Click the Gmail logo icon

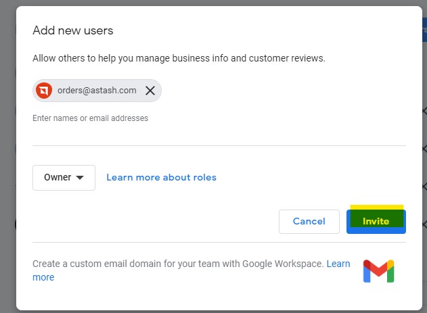(x=378, y=271)
